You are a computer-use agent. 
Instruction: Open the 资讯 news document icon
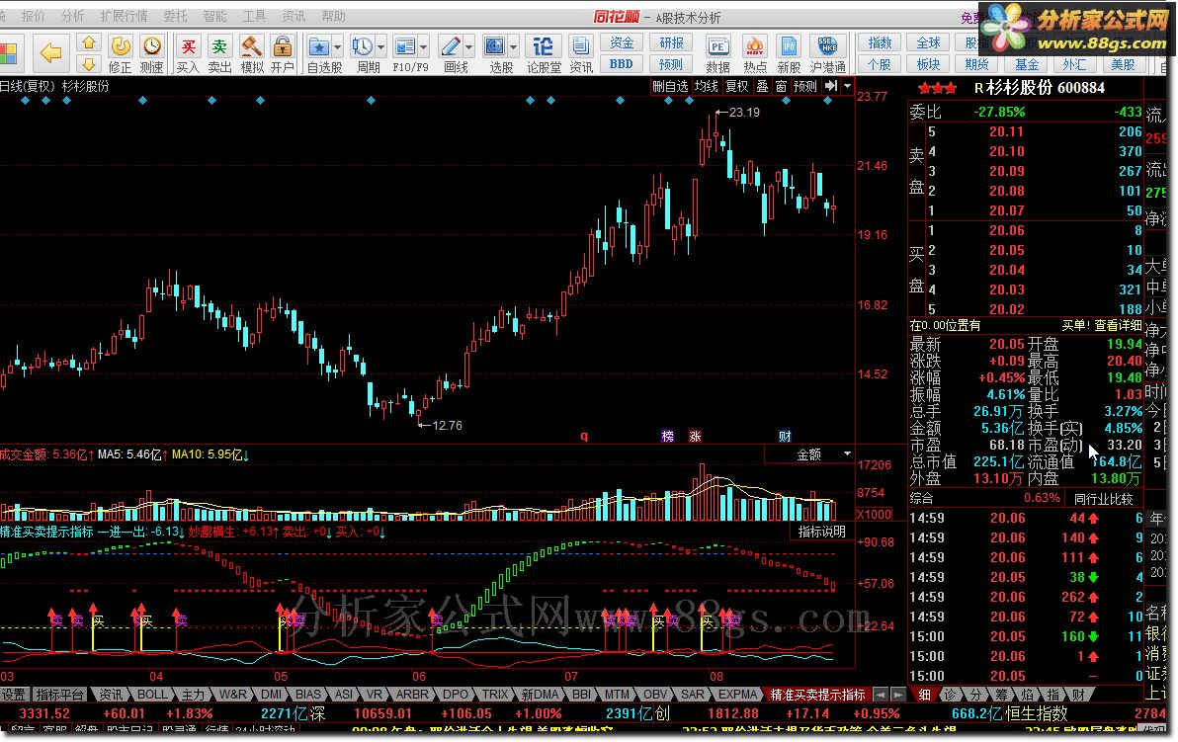coord(581,46)
